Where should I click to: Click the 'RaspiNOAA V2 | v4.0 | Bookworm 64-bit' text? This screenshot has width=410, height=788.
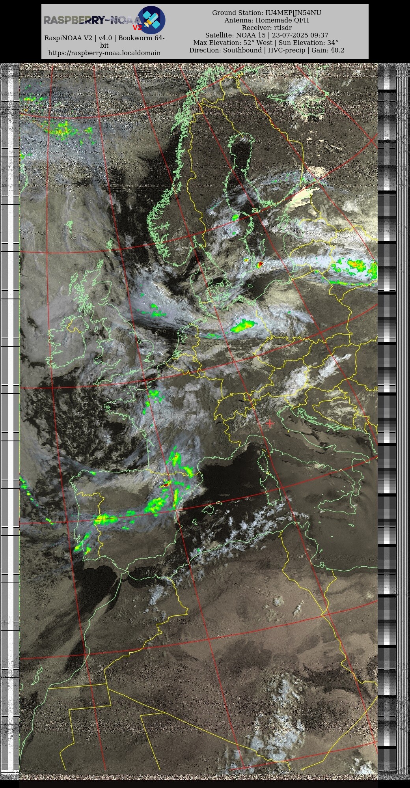click(x=104, y=42)
